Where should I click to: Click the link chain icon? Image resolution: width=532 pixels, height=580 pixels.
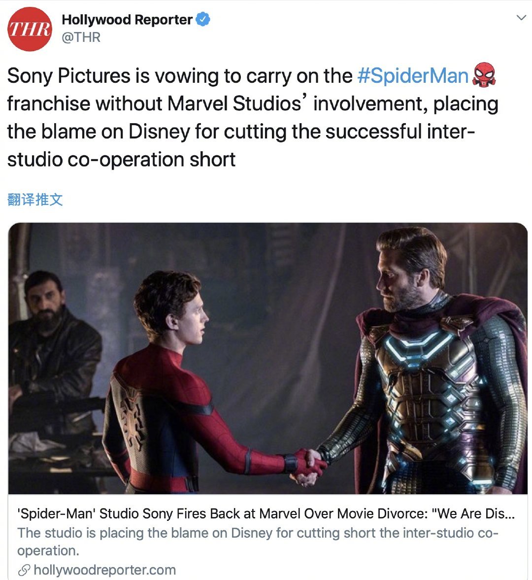pos(24,570)
